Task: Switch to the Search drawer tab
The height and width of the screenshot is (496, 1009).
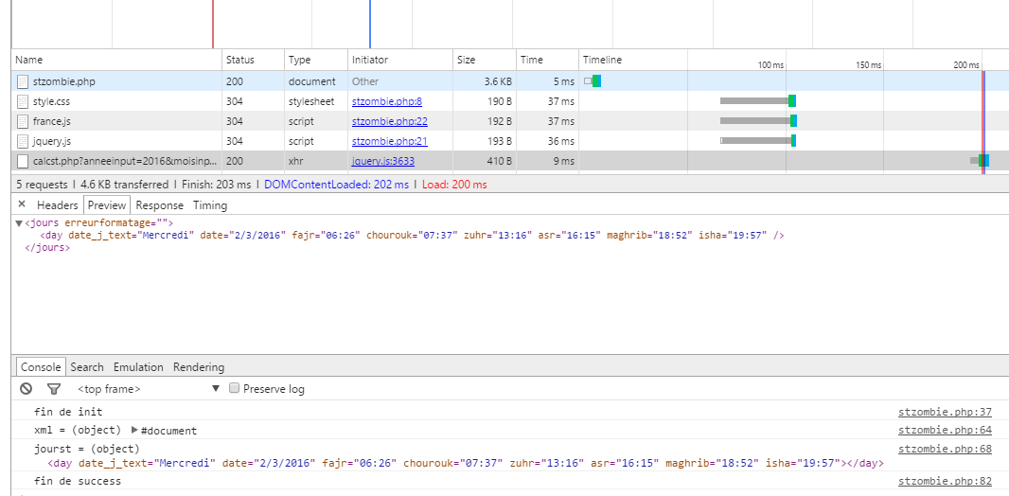Action: pos(87,367)
